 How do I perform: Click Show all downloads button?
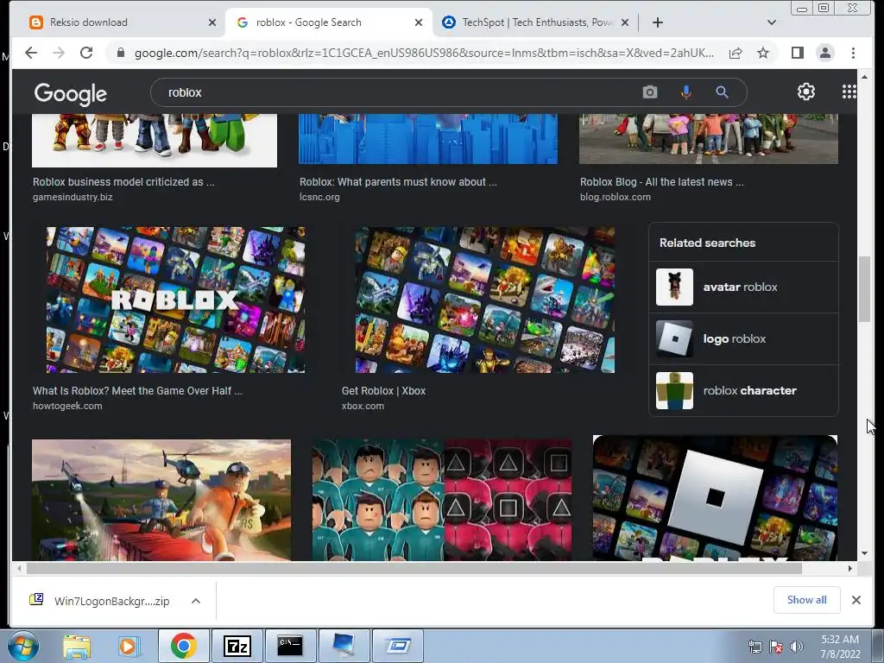click(807, 600)
